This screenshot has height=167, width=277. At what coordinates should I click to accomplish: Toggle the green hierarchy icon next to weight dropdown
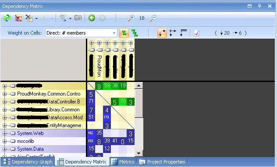(135, 33)
